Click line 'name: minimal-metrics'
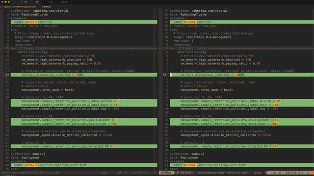 [x=242, y=22]
